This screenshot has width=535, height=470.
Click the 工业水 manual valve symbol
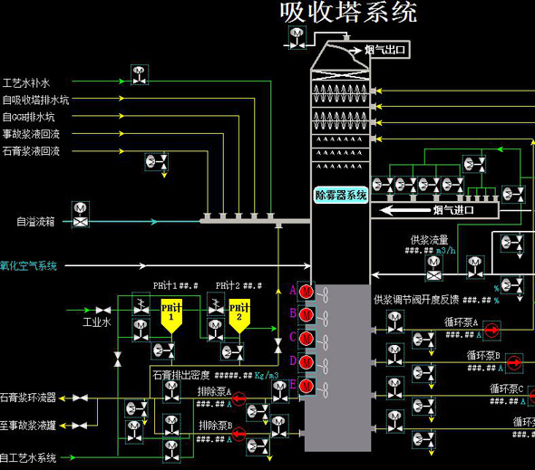(103, 310)
